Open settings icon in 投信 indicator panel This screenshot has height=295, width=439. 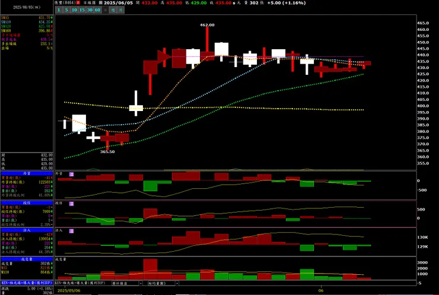[71, 204]
